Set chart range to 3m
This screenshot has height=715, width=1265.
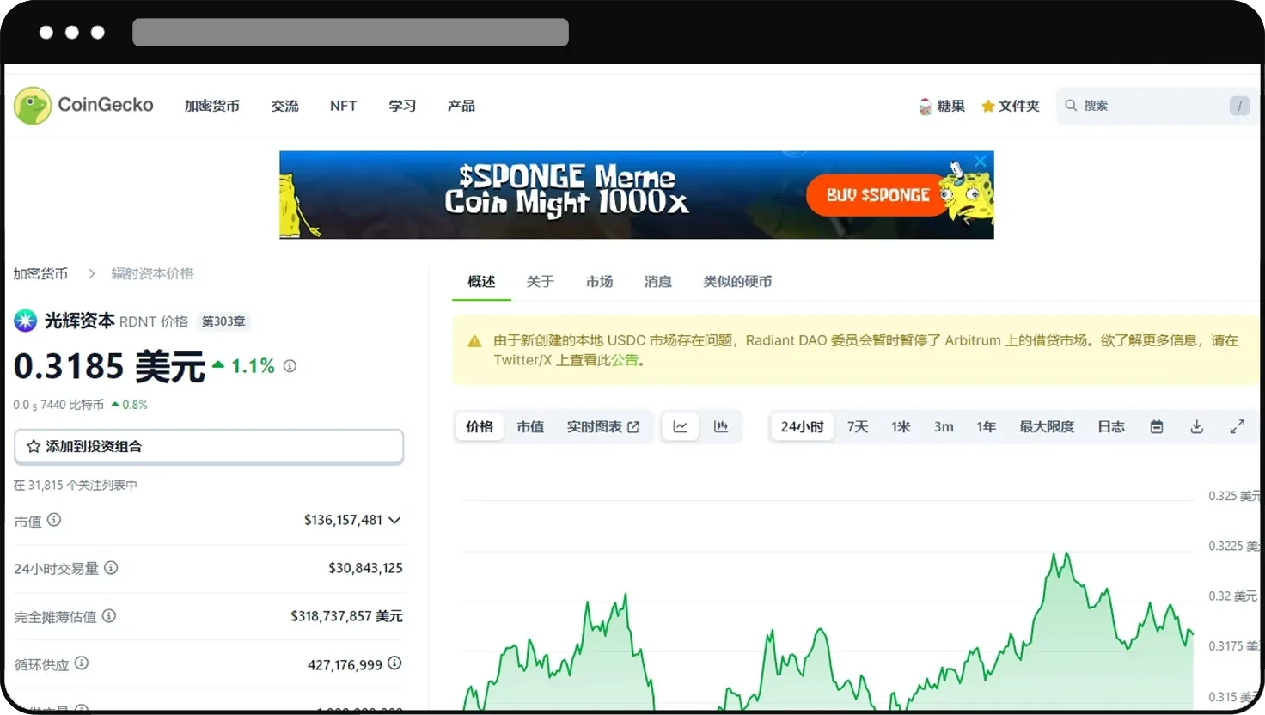[x=944, y=427]
